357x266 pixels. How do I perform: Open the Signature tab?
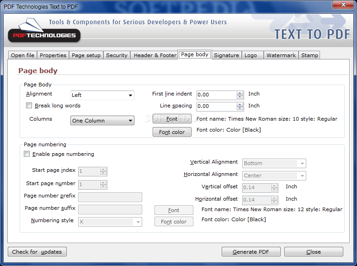pos(226,55)
